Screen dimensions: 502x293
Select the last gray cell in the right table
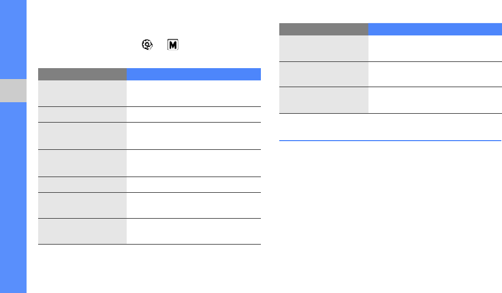pos(324,99)
